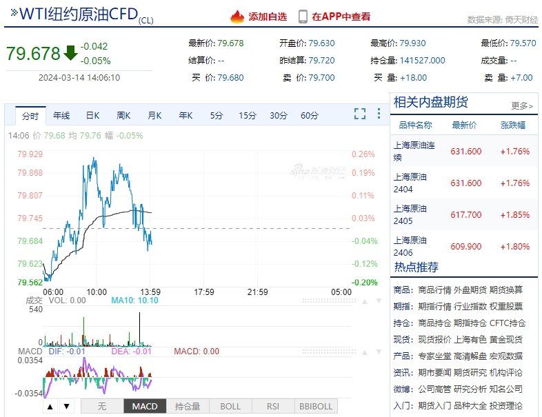Image resolution: width=542 pixels, height=417 pixels.
Task: Select the 月K chart tab
Action: tap(154, 115)
